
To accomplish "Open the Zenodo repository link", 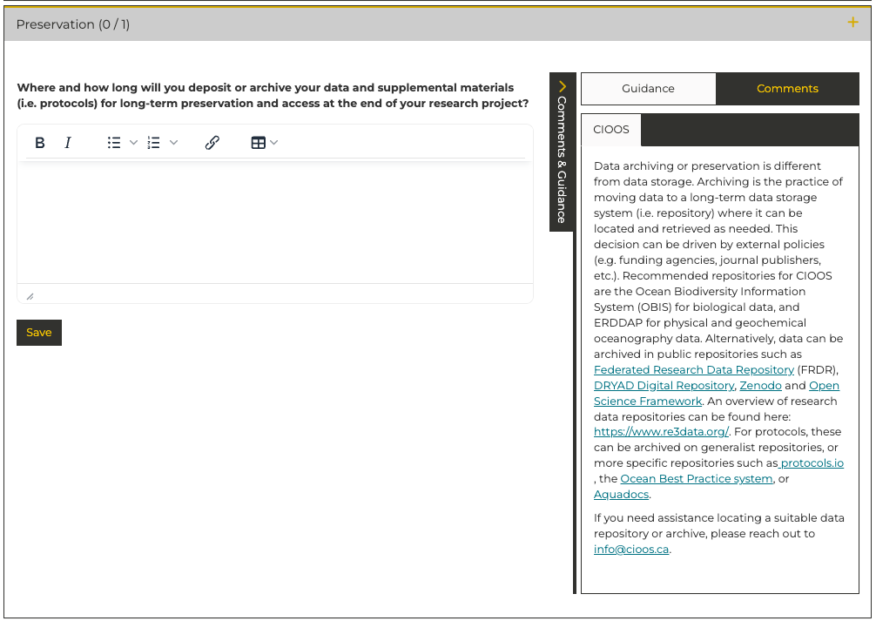I will pyautogui.click(x=760, y=385).
